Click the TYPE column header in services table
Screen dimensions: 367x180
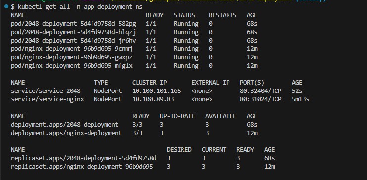pos(101,83)
